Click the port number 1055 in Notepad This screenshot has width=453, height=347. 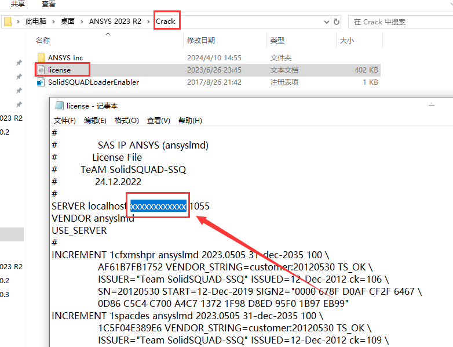200,206
